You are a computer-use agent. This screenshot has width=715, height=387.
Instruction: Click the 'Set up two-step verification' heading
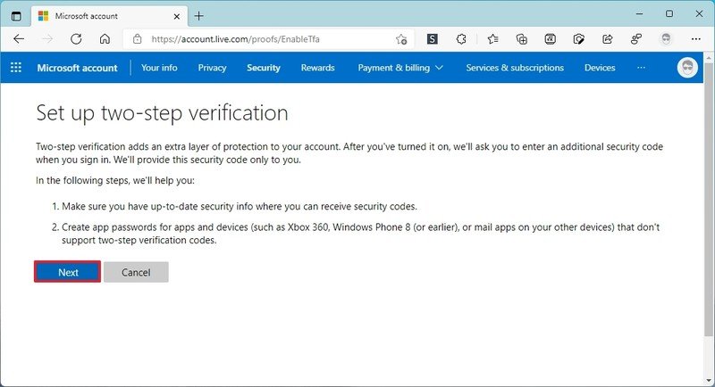point(162,112)
